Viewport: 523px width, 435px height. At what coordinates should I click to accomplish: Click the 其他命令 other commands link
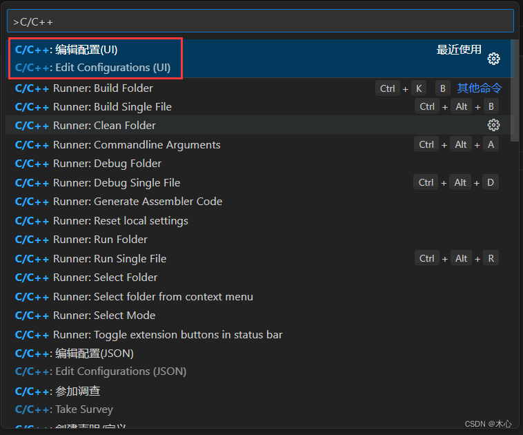click(479, 88)
